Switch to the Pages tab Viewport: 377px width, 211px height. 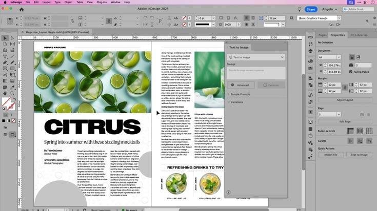(322, 35)
